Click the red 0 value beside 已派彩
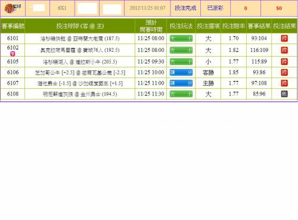 pos(246,8)
